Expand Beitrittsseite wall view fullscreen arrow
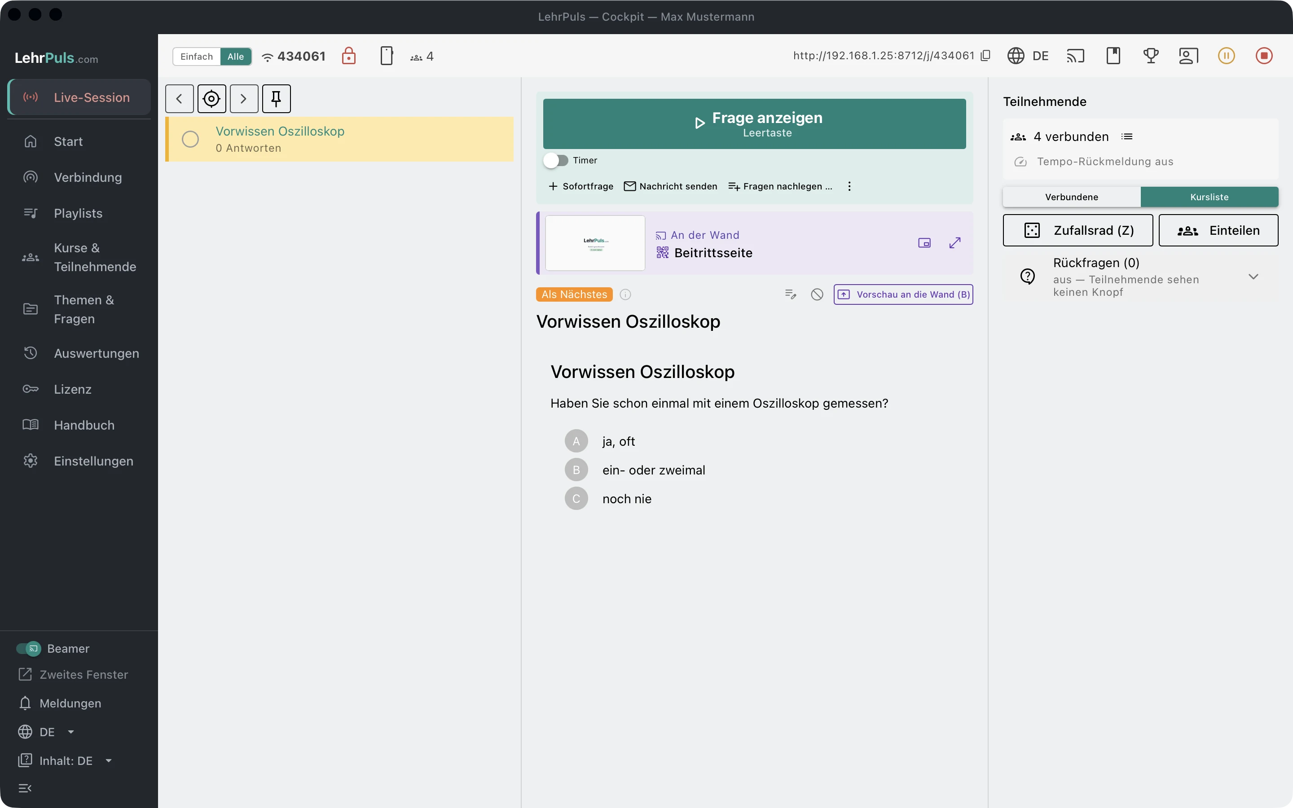Screen dimensions: 1293x808 coord(955,243)
